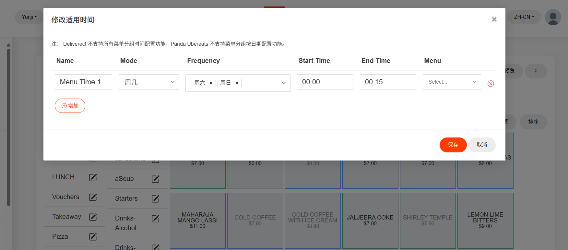Edit the LUNCH menu group
The width and height of the screenshot is (568, 250).
tap(93, 177)
